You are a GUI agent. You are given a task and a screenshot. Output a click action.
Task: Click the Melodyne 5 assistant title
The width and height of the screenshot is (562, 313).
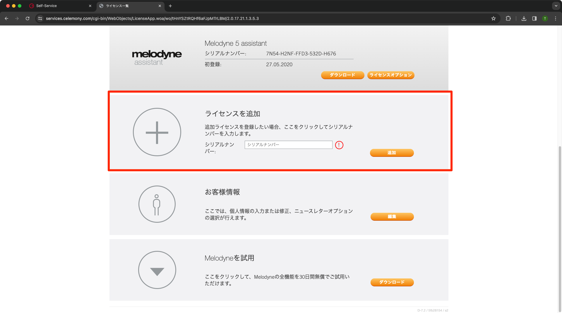[236, 43]
